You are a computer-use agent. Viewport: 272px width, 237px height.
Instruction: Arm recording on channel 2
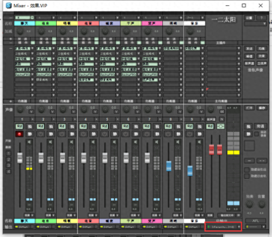coord(41,134)
